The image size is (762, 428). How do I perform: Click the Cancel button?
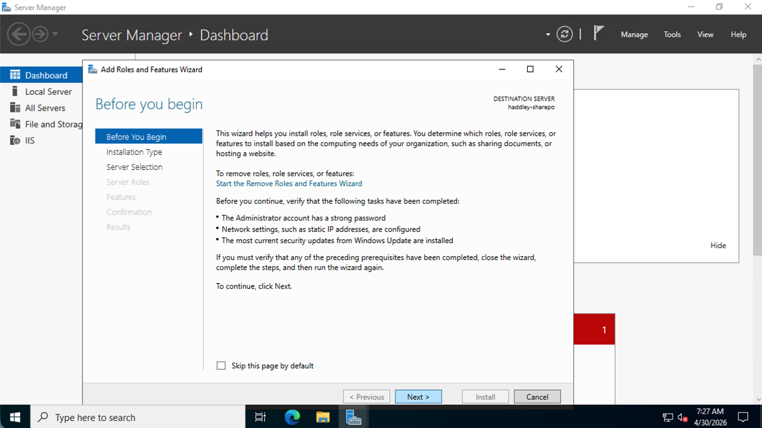pos(537,397)
